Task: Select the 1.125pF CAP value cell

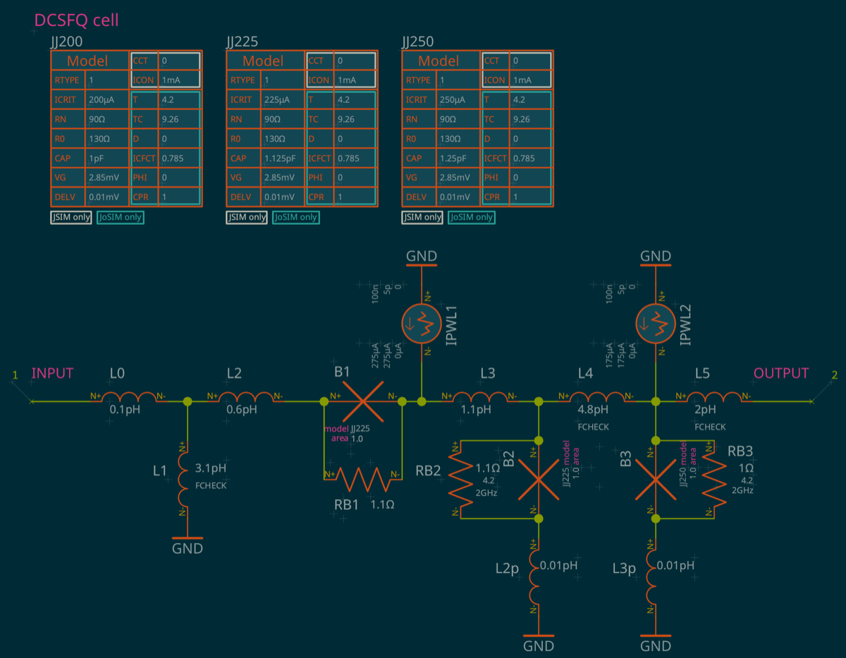Action: (x=283, y=159)
